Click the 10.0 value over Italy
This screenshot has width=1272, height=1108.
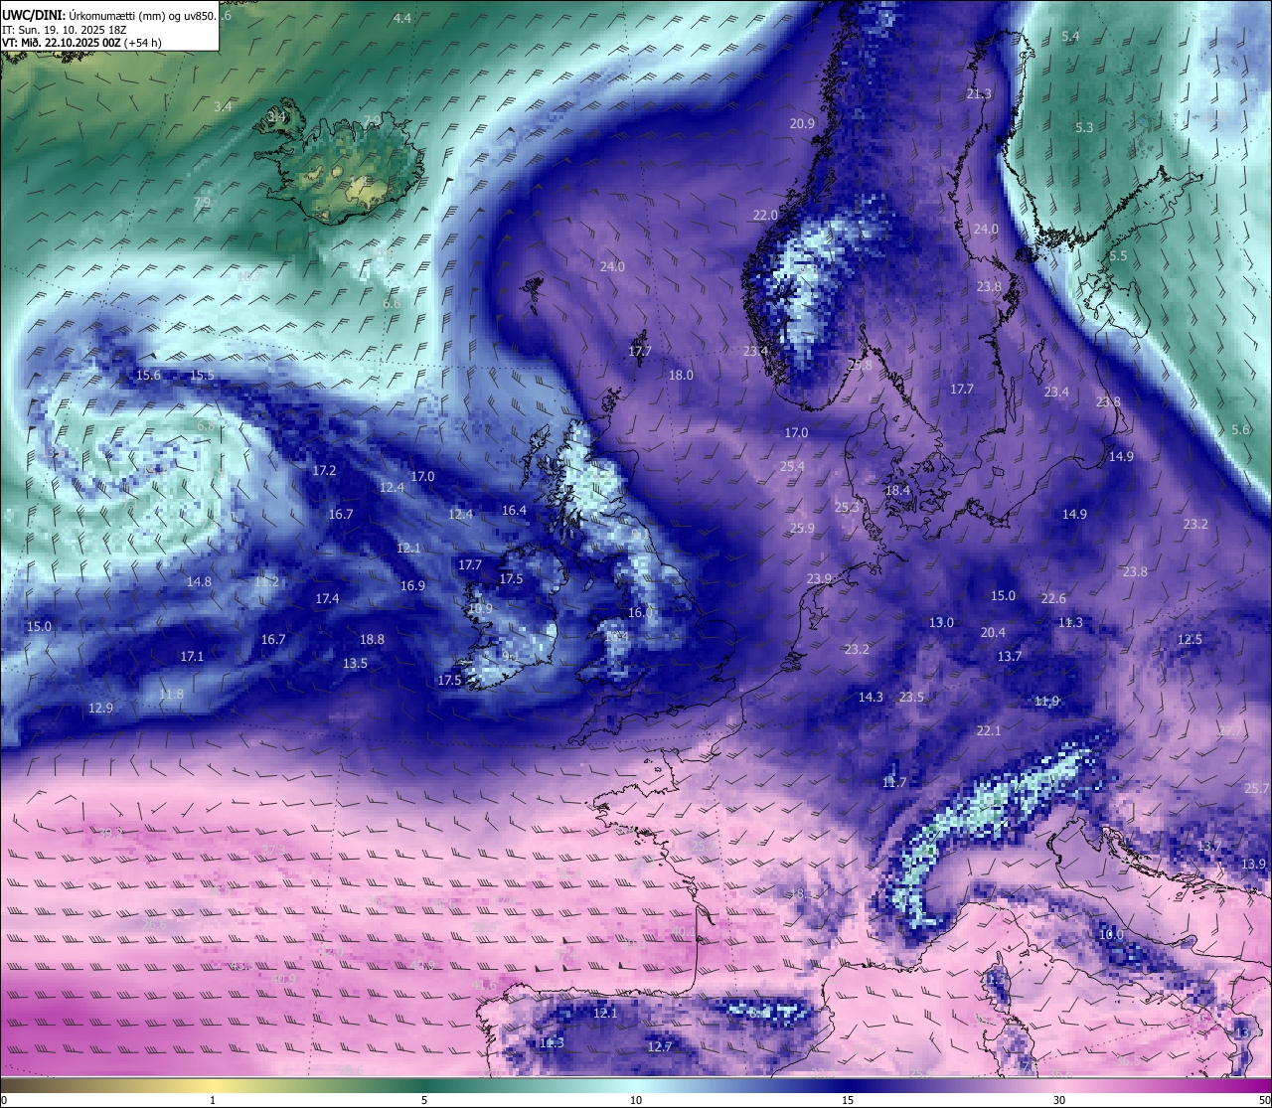[x=1111, y=934]
